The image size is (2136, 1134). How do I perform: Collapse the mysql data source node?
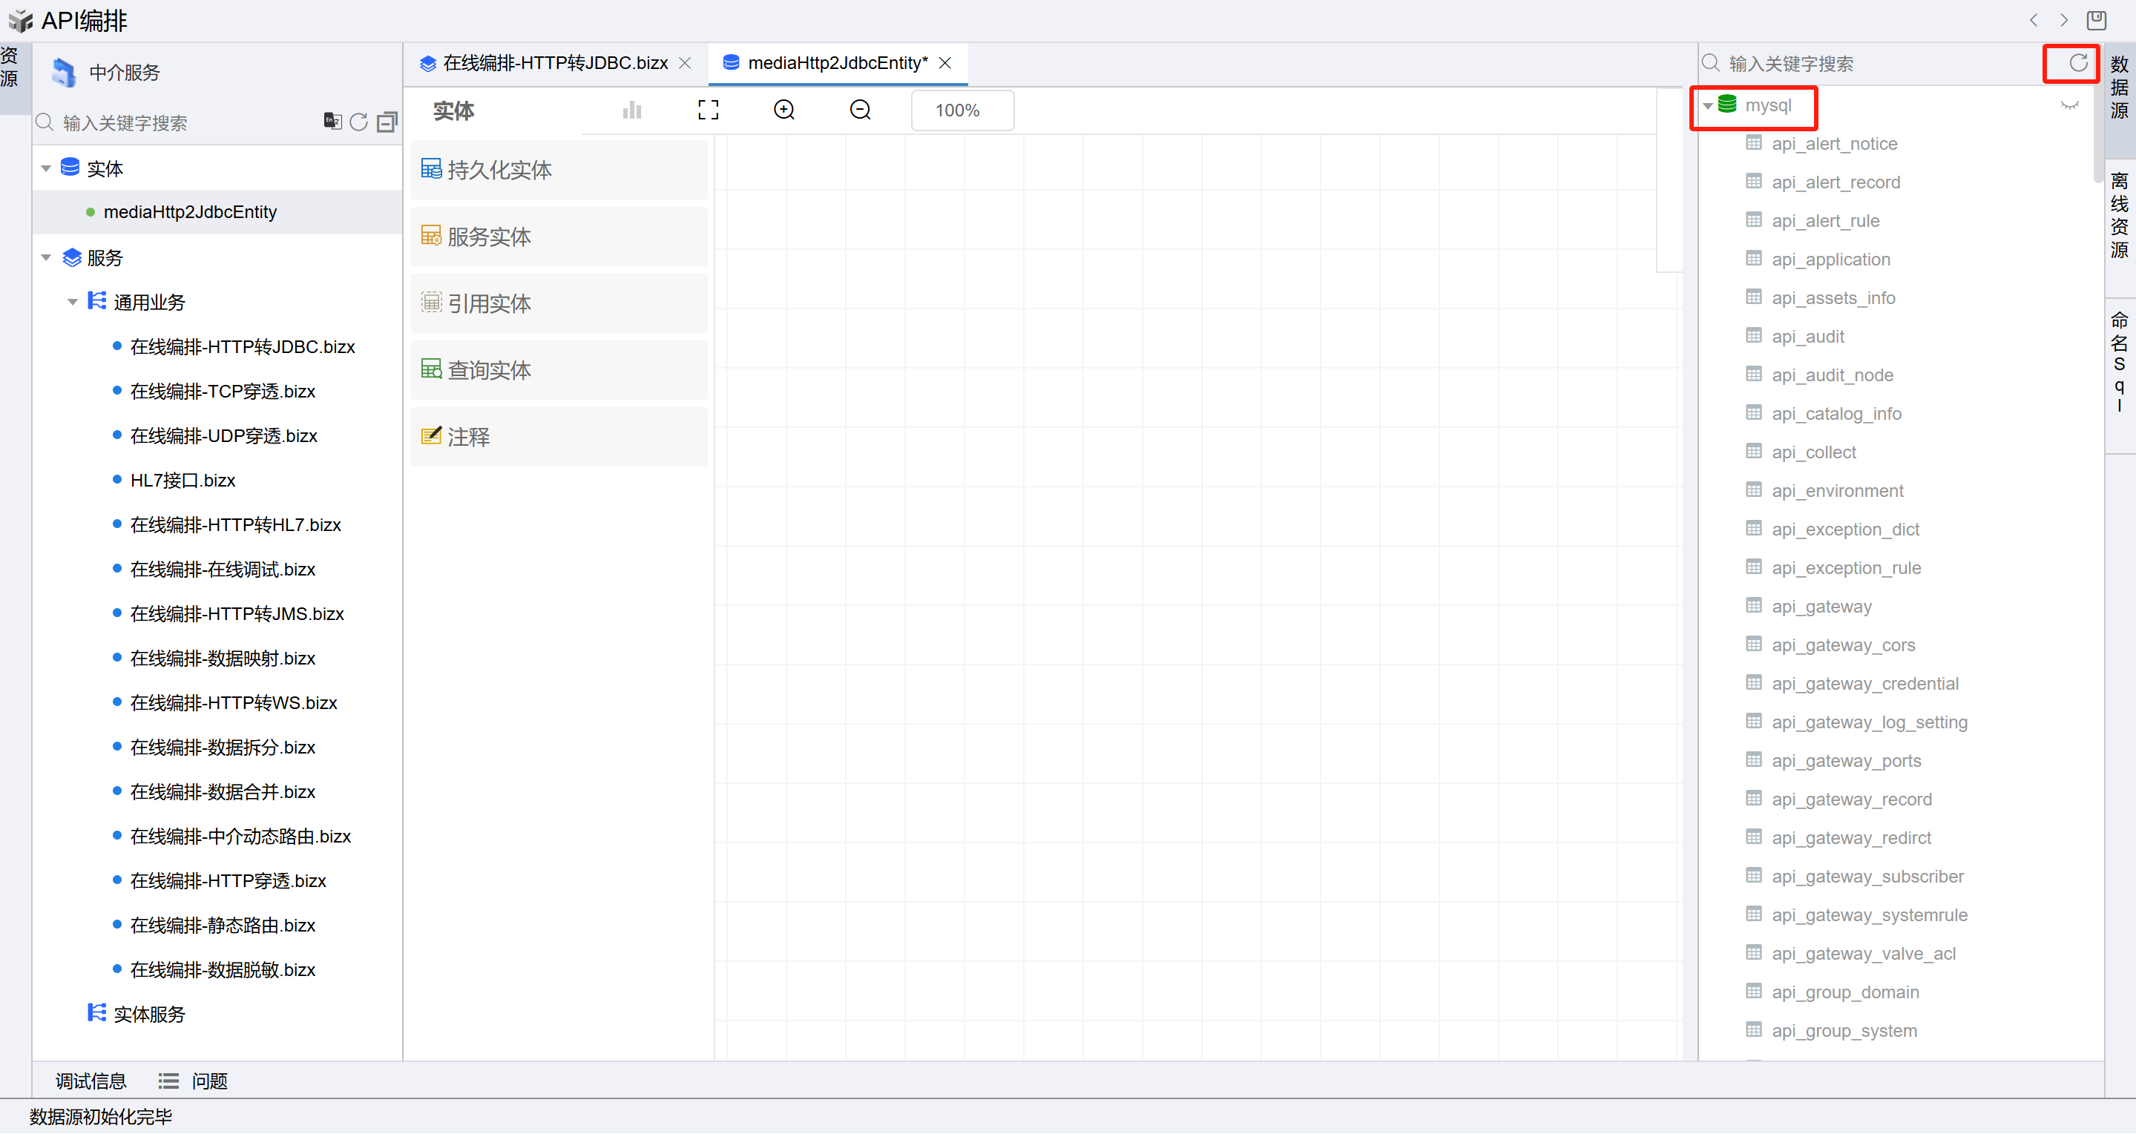[1707, 106]
